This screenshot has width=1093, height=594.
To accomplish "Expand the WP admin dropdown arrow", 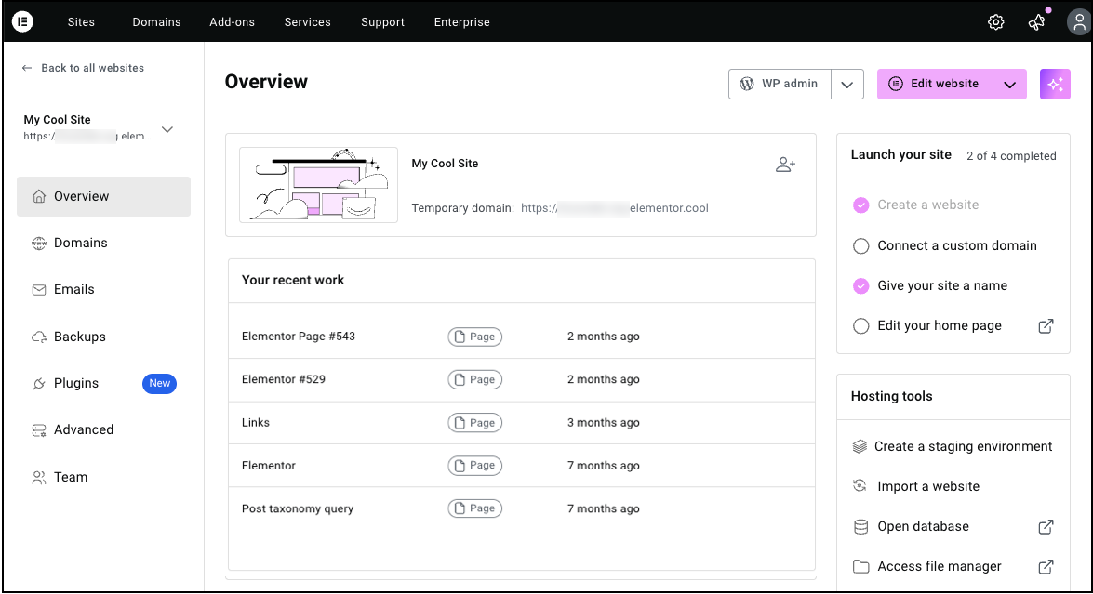I will pos(846,85).
